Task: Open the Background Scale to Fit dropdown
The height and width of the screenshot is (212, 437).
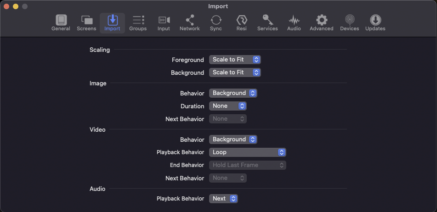Action: coord(235,73)
